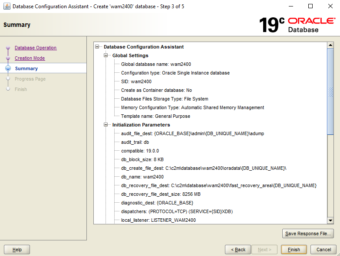
Task: Collapse the Initialization Parameters tree section
Action: [106, 125]
